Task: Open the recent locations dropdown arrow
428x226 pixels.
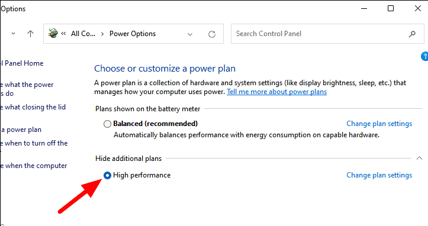Action: 13,34
